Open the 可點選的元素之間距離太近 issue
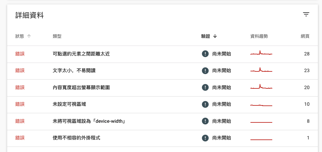The height and width of the screenshot is (152, 322). pos(81,54)
